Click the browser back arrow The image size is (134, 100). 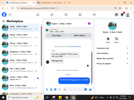(x=3, y=8)
